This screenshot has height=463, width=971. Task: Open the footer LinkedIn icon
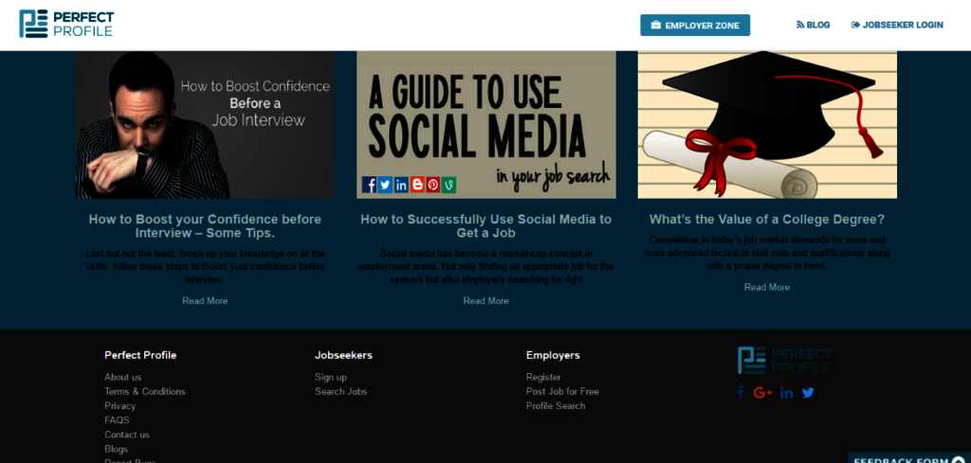click(786, 393)
